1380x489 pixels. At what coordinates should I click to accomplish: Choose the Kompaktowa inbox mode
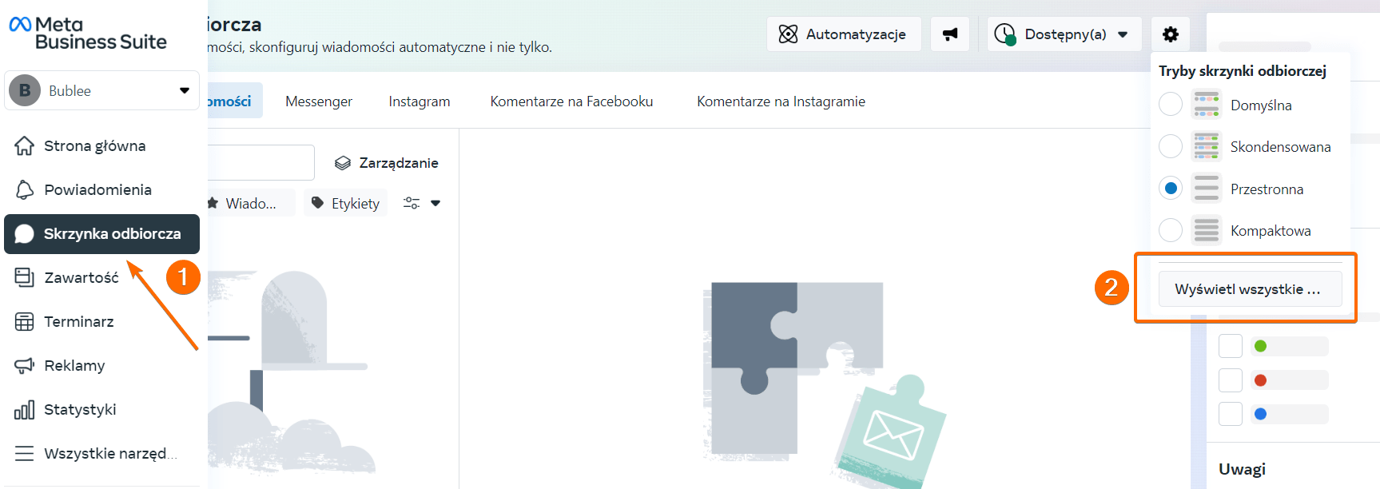1171,230
